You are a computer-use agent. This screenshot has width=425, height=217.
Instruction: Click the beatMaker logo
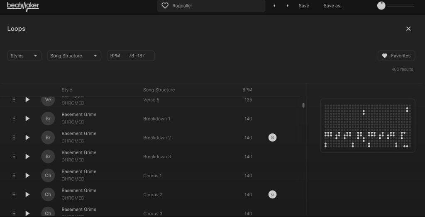coord(23,6)
